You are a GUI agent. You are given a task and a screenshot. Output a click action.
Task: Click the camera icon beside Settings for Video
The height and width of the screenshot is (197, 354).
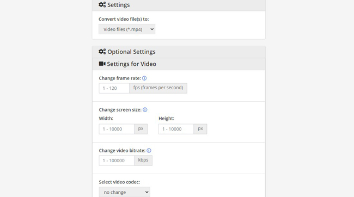(102, 64)
